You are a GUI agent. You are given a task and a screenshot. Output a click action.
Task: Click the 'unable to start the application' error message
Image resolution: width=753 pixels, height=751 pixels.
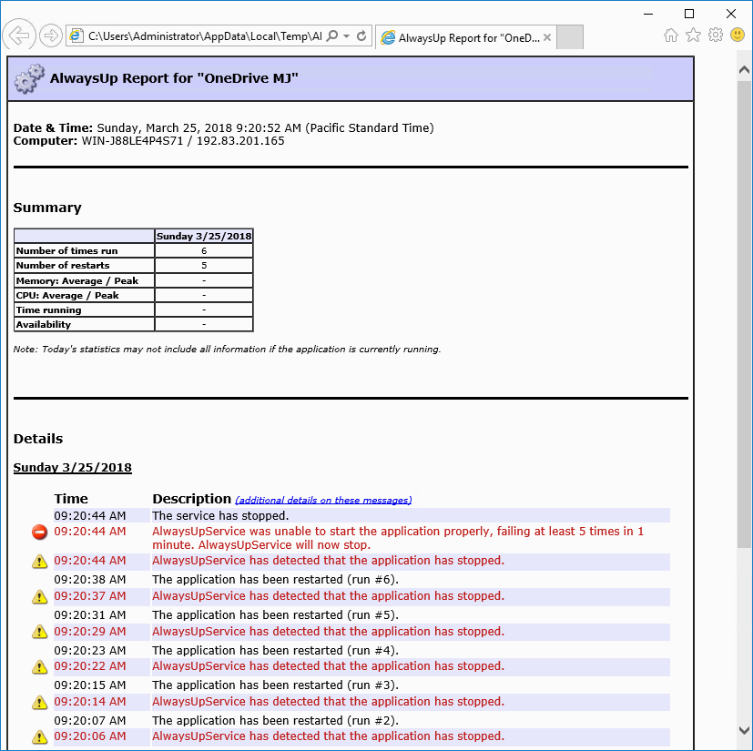pos(398,538)
